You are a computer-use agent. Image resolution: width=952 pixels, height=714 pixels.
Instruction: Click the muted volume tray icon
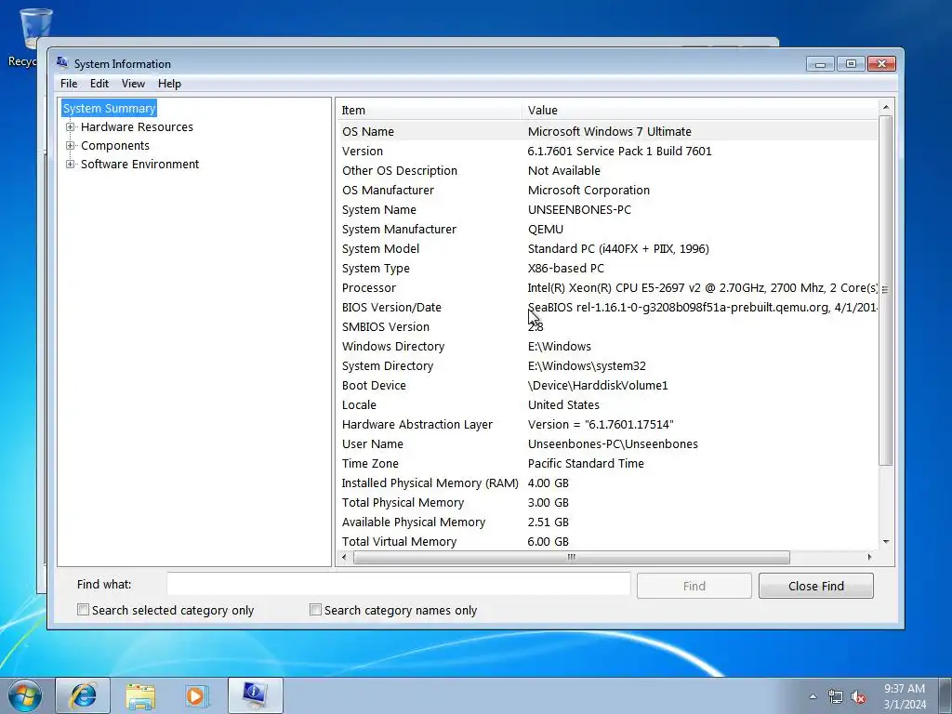858,696
